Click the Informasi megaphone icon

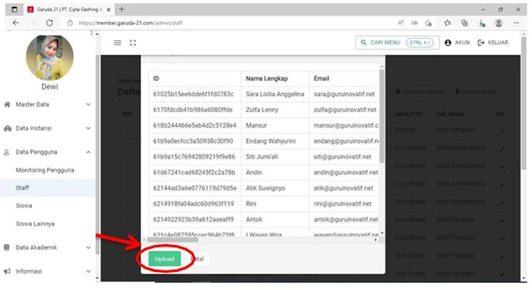tap(7, 271)
